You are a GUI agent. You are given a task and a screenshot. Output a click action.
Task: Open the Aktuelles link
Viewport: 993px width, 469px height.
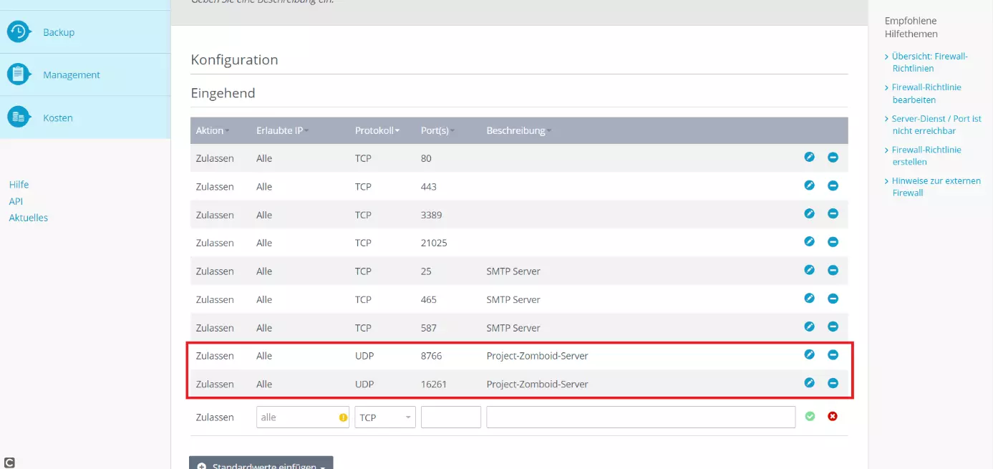(29, 218)
